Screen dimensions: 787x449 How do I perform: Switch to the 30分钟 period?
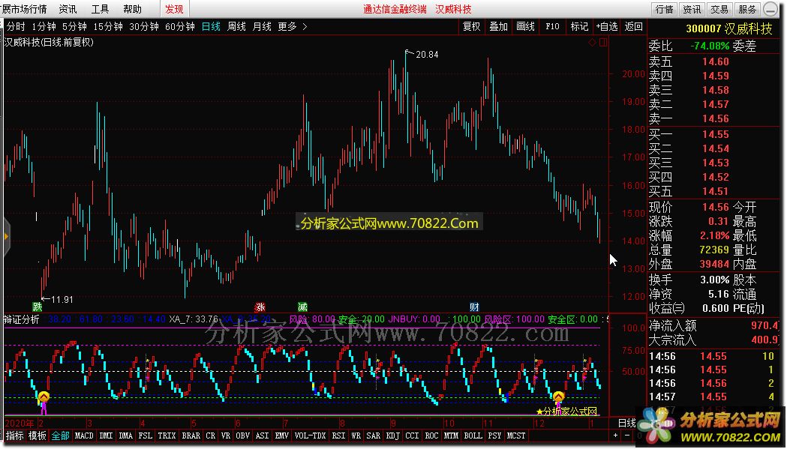click(x=143, y=26)
